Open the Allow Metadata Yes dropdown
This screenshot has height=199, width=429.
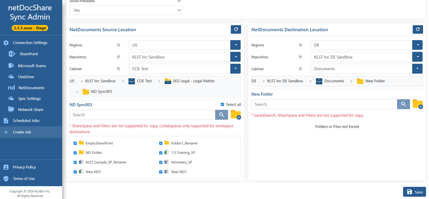[x=126, y=10]
